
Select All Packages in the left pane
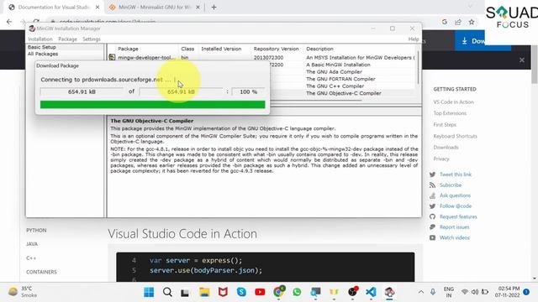tap(43, 54)
